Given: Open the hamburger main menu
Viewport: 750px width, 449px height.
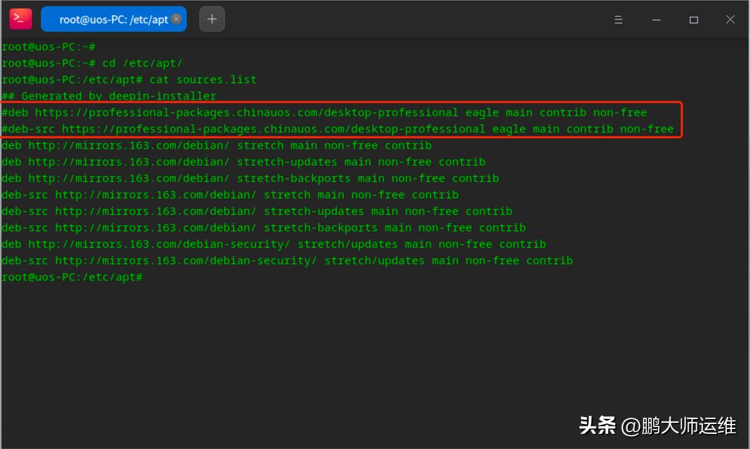Looking at the screenshot, I should [x=619, y=20].
